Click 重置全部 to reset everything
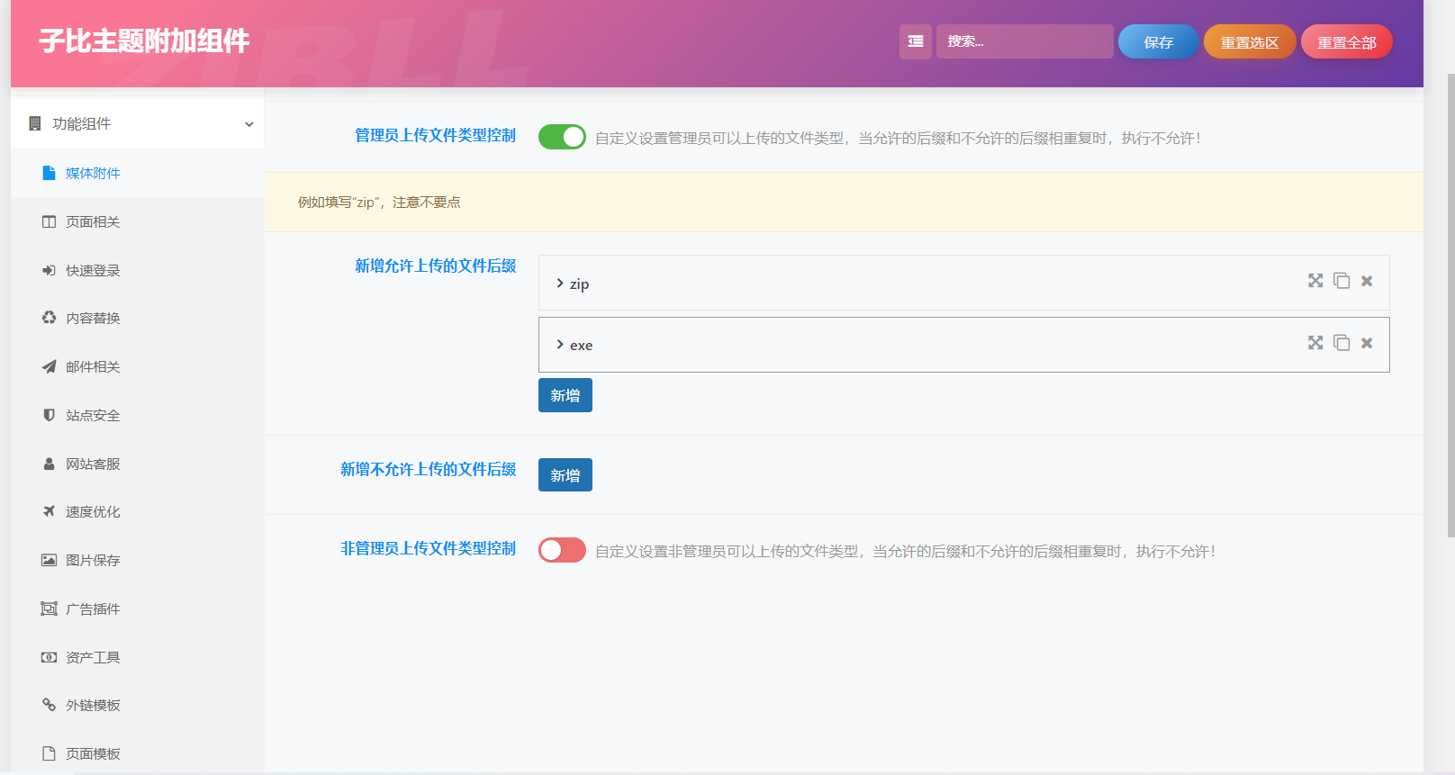 1346,42
